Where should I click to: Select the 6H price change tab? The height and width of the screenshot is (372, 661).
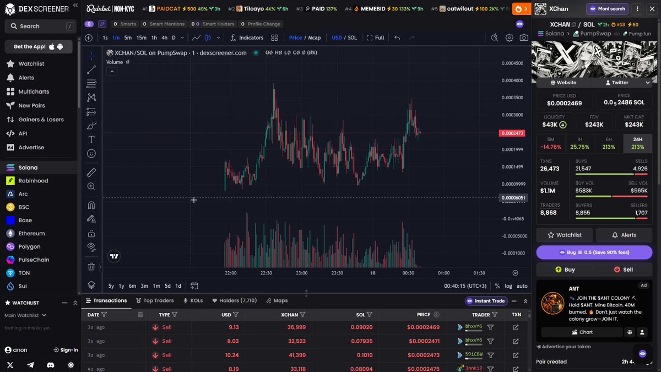tap(609, 143)
